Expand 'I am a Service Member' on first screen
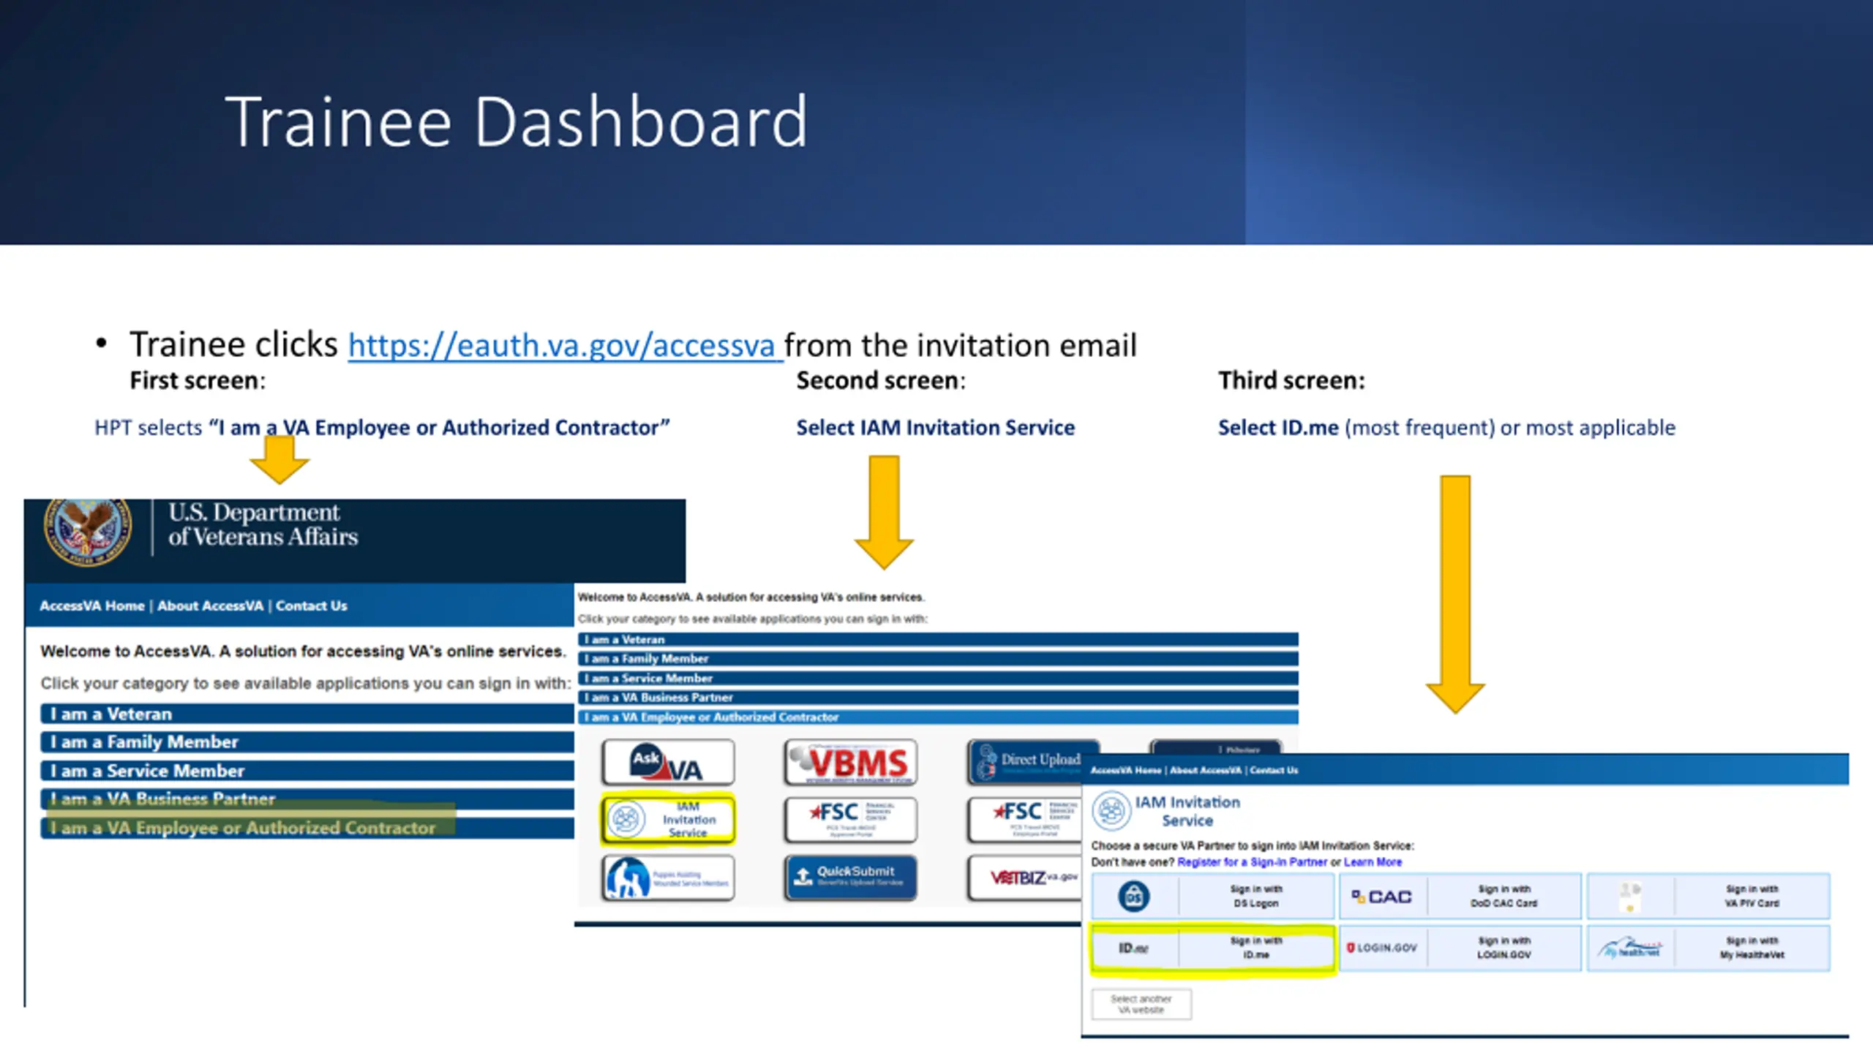The image size is (1873, 1053). click(x=307, y=771)
